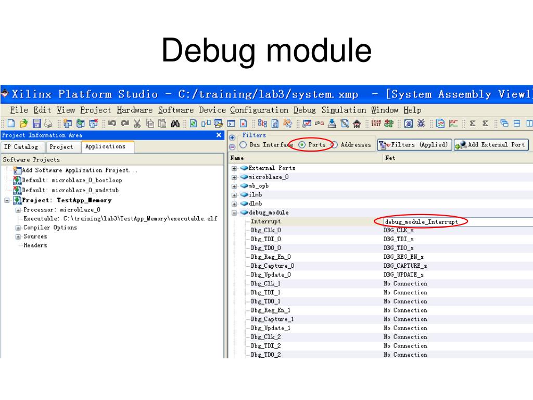Click the BRAM INIT toolbar icon
The width and height of the screenshot is (533, 400).
point(376,123)
